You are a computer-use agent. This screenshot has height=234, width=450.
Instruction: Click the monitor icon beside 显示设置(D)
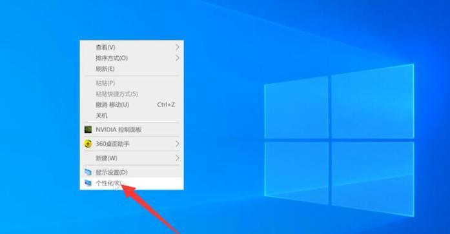pyautogui.click(x=88, y=172)
